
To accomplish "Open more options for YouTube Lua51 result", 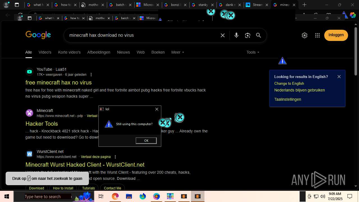I will pyautogui.click(x=91, y=75).
